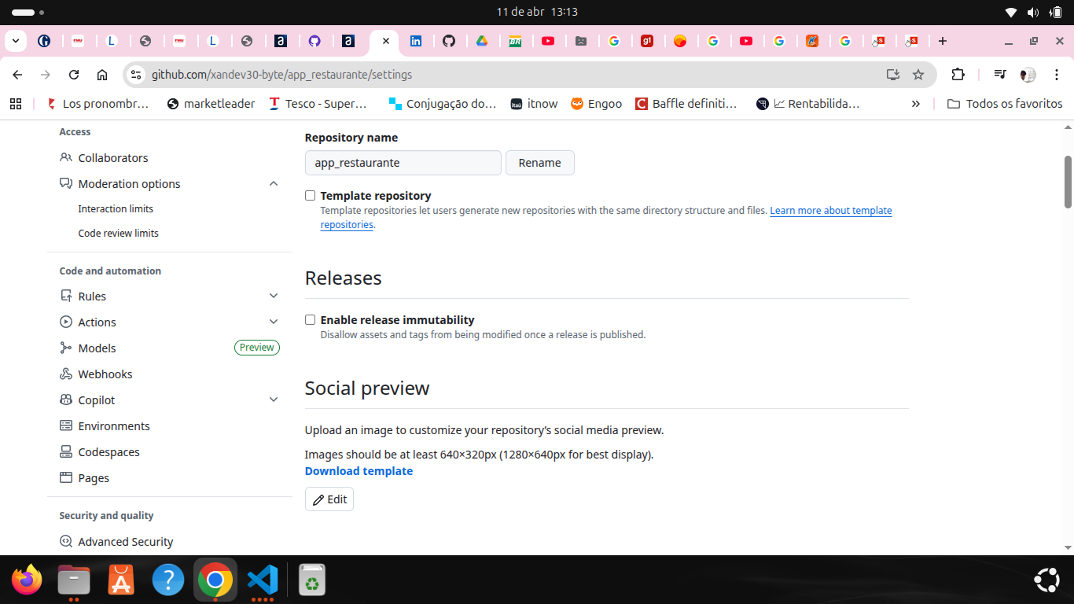Click the address bar URL
1074x604 pixels.
tap(281, 75)
